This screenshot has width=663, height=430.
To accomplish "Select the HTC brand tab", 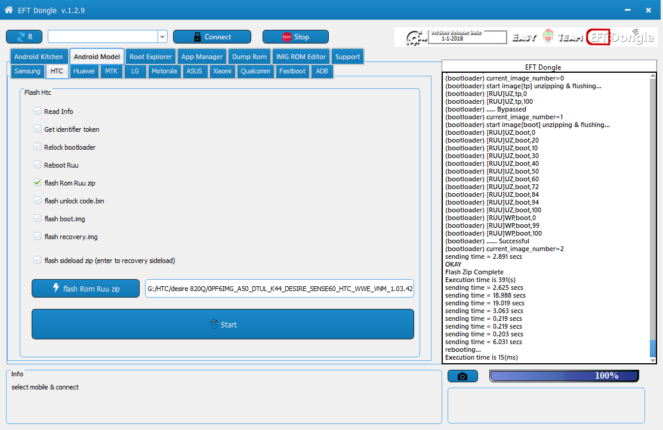I will coord(57,71).
